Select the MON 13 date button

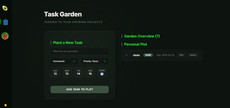pos(67,73)
